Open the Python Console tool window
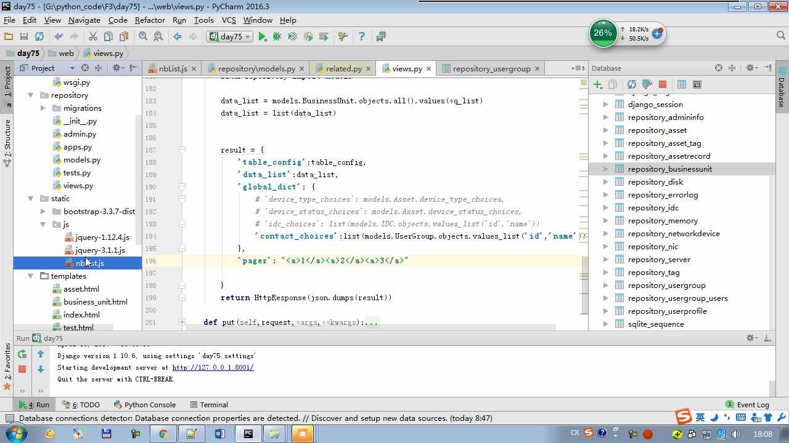 [x=145, y=405]
